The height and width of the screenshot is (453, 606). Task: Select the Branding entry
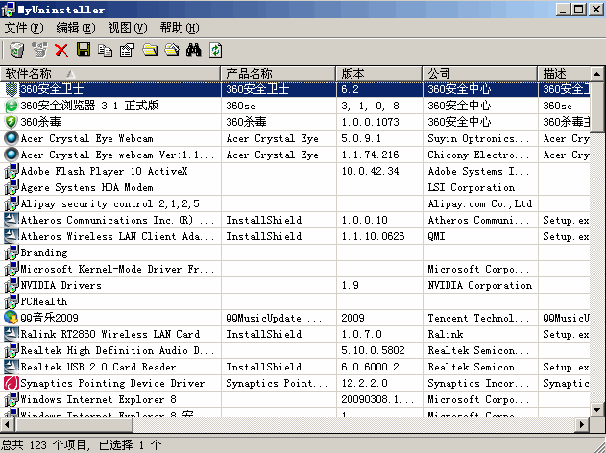pos(295,252)
